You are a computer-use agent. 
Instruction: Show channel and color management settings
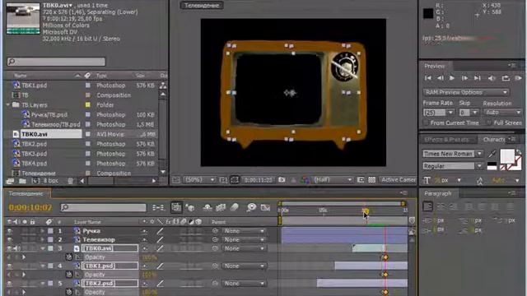(x=305, y=180)
